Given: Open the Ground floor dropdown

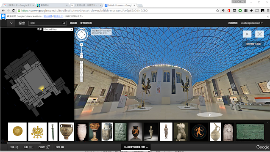Looking at the screenshot, I should tap(58, 29).
